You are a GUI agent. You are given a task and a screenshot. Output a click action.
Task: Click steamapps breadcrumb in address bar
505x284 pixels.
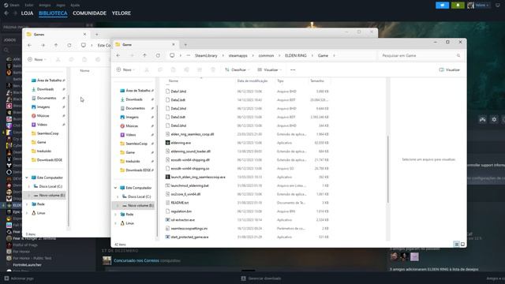pyautogui.click(x=238, y=56)
